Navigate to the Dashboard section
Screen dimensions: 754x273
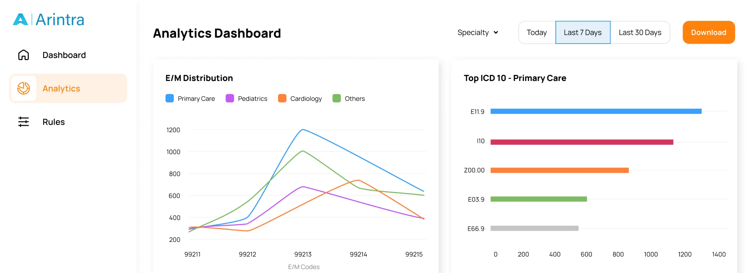[x=64, y=55]
